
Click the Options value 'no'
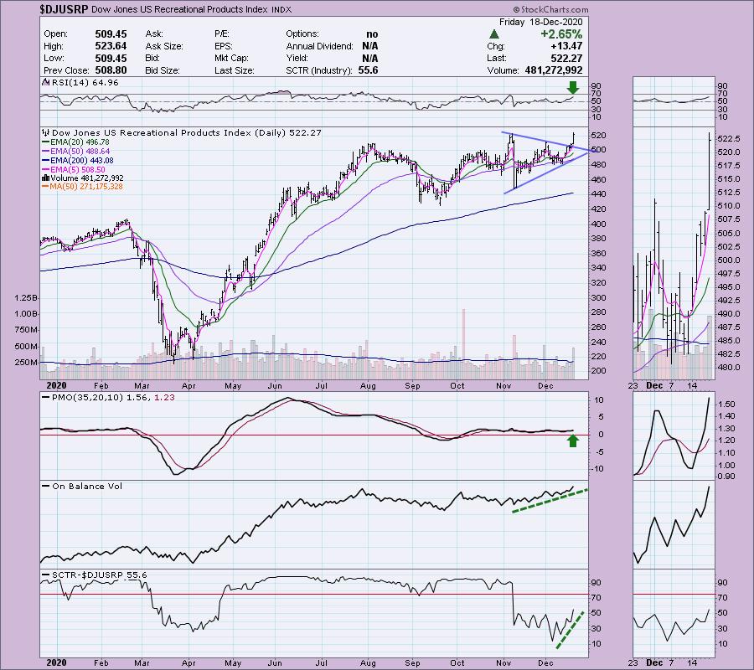(x=372, y=34)
